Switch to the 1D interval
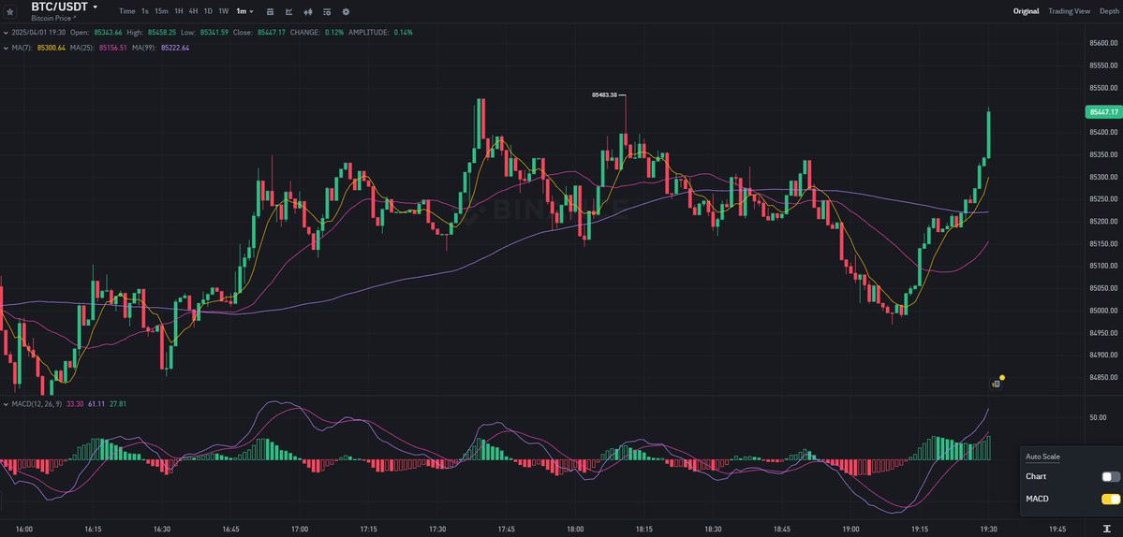Viewport: 1123px width, 537px height. pos(208,11)
